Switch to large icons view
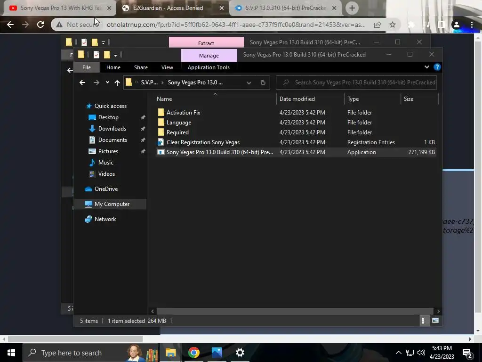 (x=435, y=321)
